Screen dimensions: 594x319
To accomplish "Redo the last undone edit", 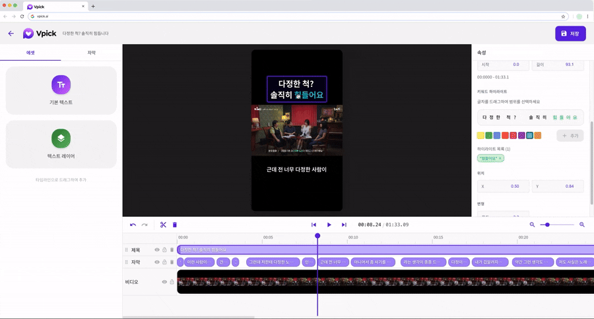I will pyautogui.click(x=145, y=225).
